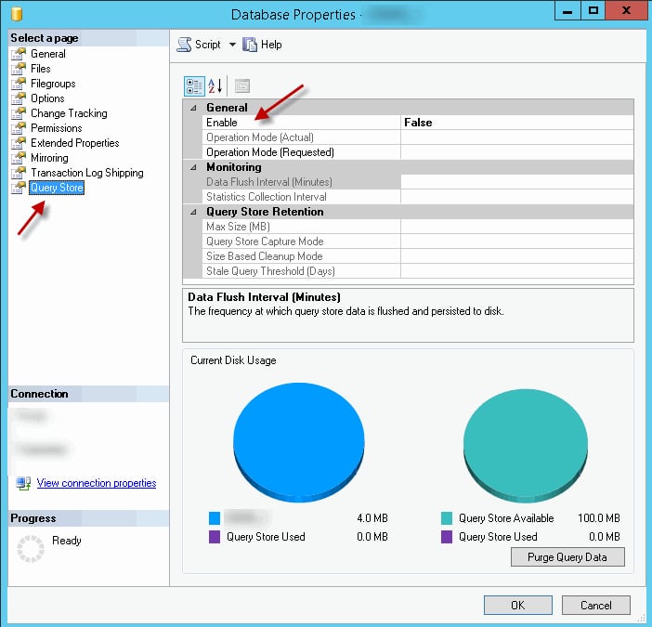
Task: Click the 100.0 MB available value
Action: pyautogui.click(x=599, y=518)
